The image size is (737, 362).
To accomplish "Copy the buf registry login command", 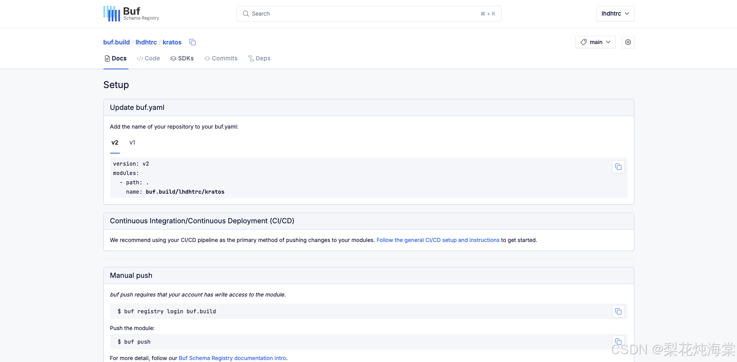I will [x=618, y=311].
